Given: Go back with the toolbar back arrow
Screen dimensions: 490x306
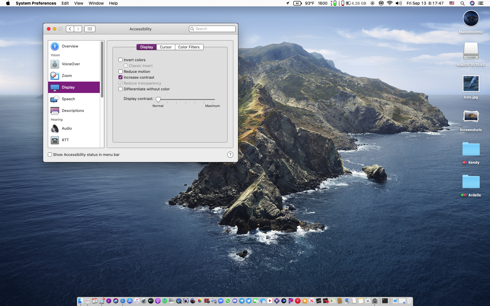Looking at the screenshot, I should [x=70, y=29].
